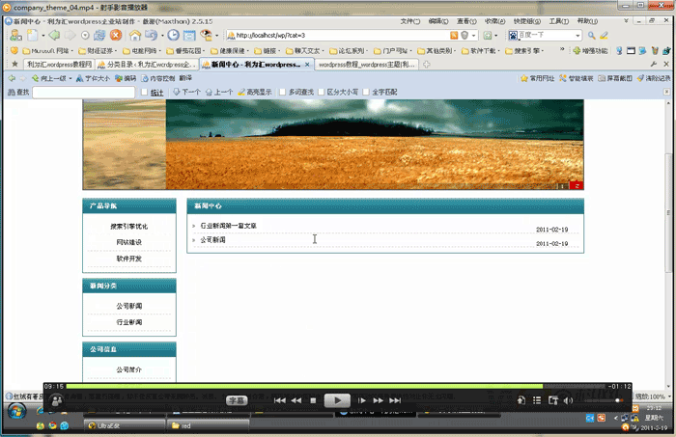Click 公司简介 under company info
Screen dimensions: 676x437
[128, 369]
